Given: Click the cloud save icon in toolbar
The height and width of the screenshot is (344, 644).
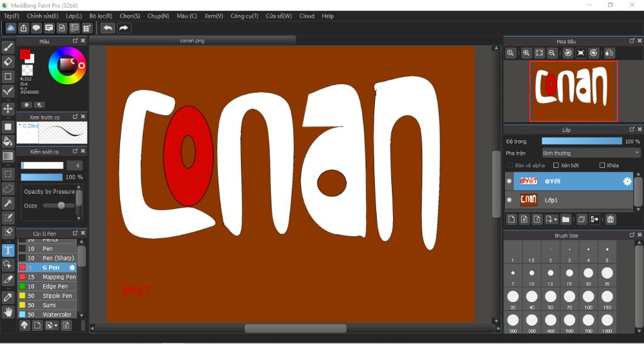Looking at the screenshot, I should (x=11, y=28).
